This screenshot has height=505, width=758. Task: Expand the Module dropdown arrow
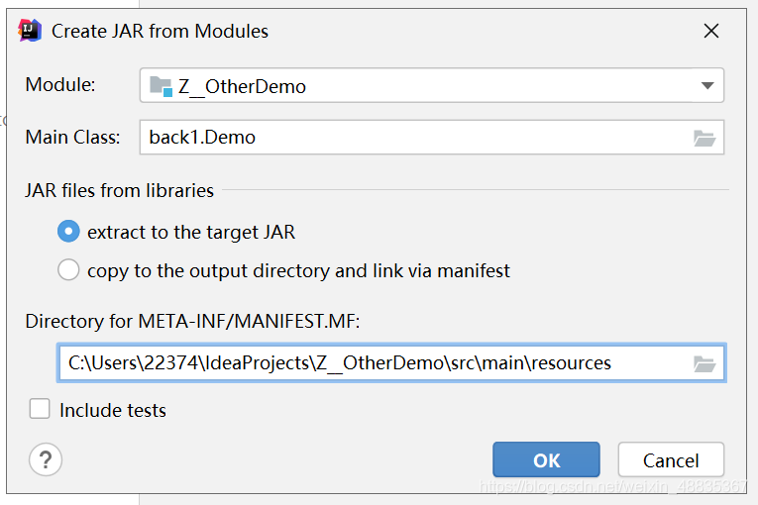707,86
